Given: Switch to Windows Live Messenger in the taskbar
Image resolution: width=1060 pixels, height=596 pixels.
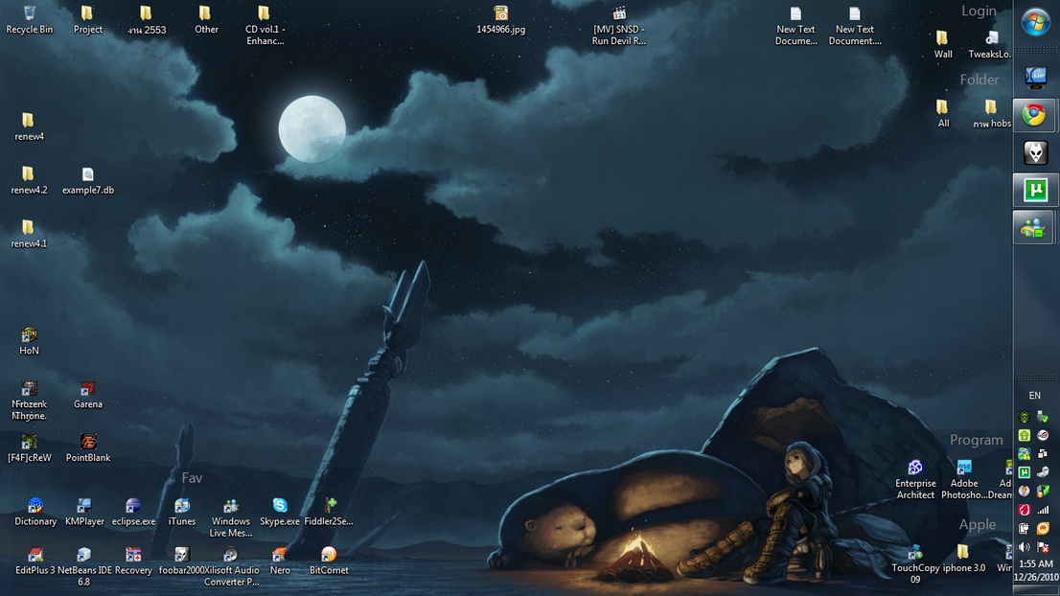Looking at the screenshot, I should click(x=1033, y=228).
